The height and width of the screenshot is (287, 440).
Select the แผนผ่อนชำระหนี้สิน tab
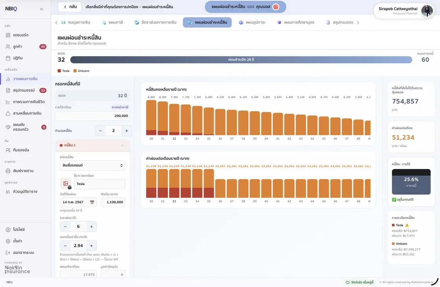207,22
